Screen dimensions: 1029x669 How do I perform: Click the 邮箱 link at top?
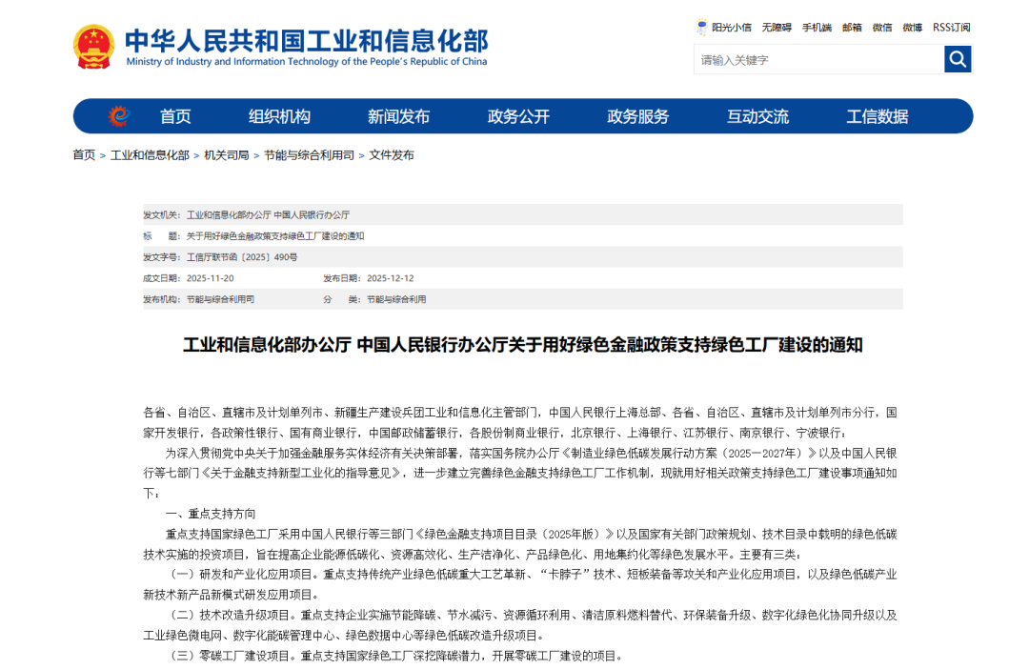click(x=852, y=28)
